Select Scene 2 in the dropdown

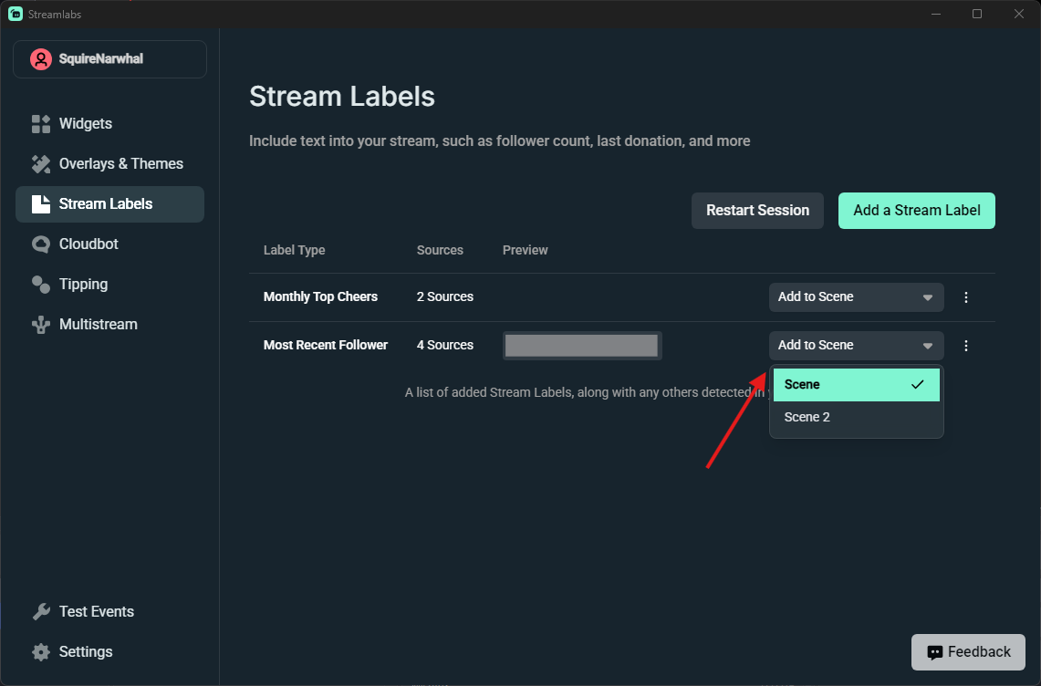tap(839, 417)
